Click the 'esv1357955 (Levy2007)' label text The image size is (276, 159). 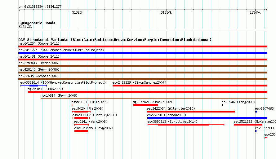94,128
